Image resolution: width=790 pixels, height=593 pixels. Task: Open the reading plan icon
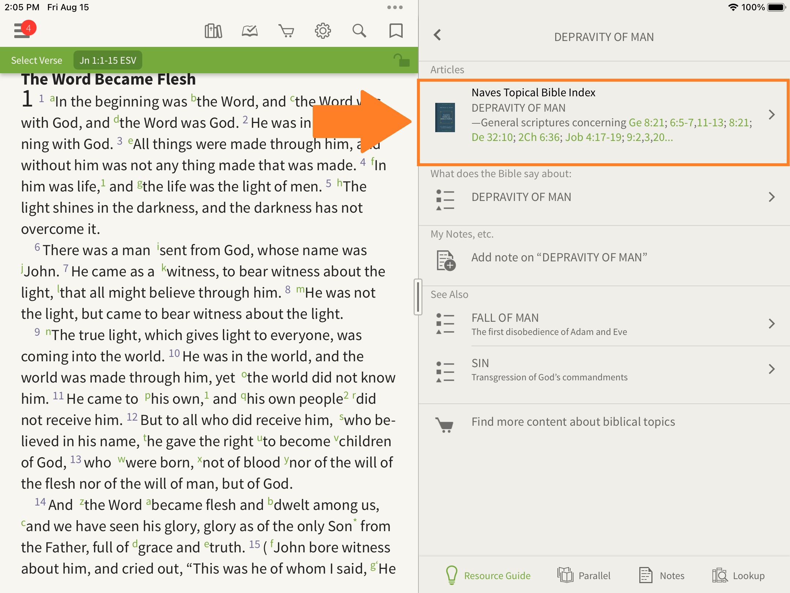click(x=250, y=31)
